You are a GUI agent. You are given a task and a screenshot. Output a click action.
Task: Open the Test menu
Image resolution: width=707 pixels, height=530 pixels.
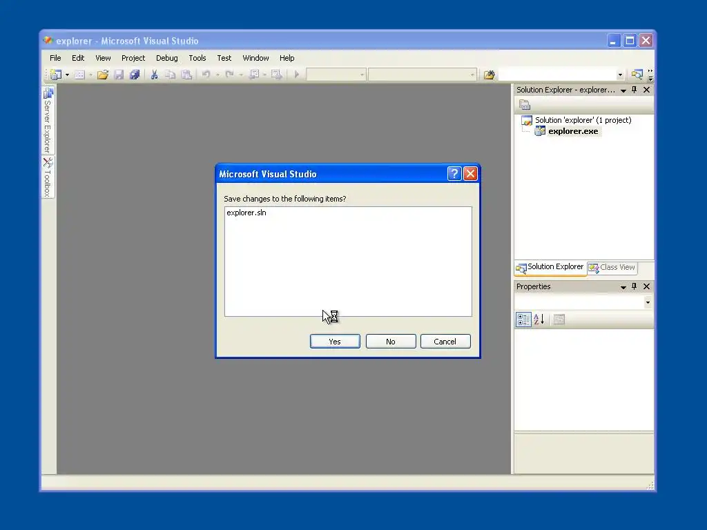[x=224, y=58]
